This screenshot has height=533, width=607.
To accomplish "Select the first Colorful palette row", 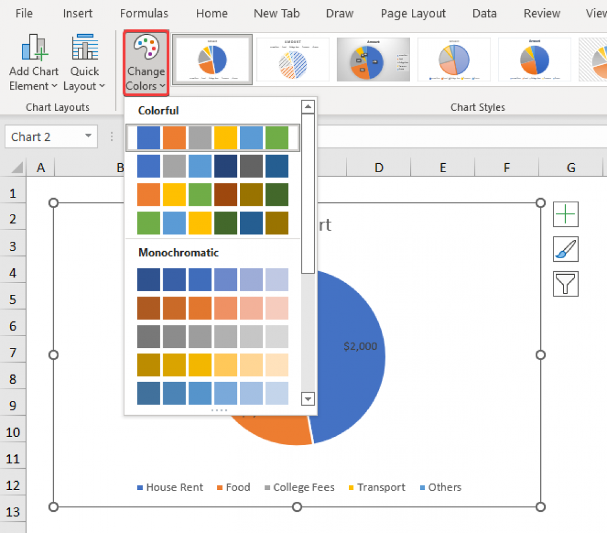I will 213,137.
